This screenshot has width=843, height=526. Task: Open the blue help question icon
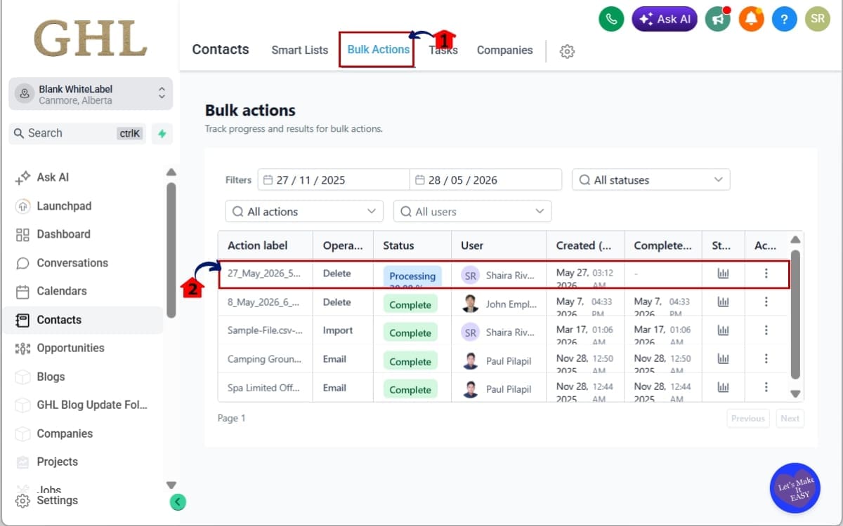point(785,19)
